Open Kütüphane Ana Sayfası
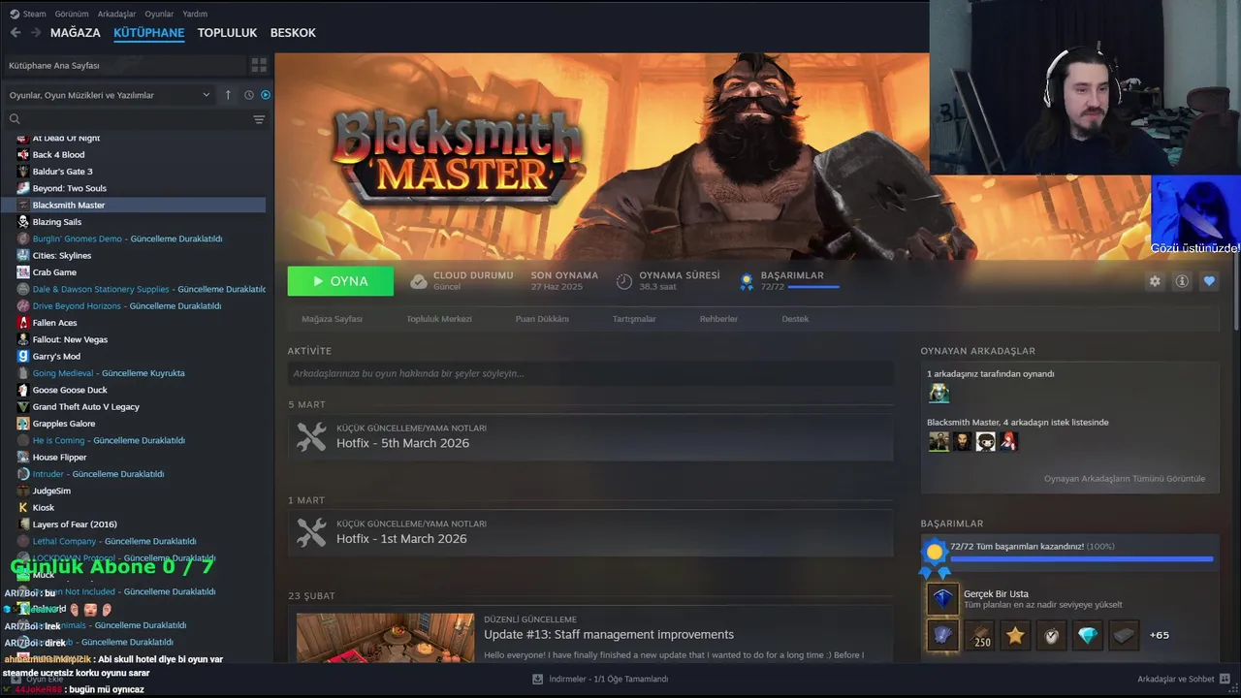1241x698 pixels. tap(124, 65)
